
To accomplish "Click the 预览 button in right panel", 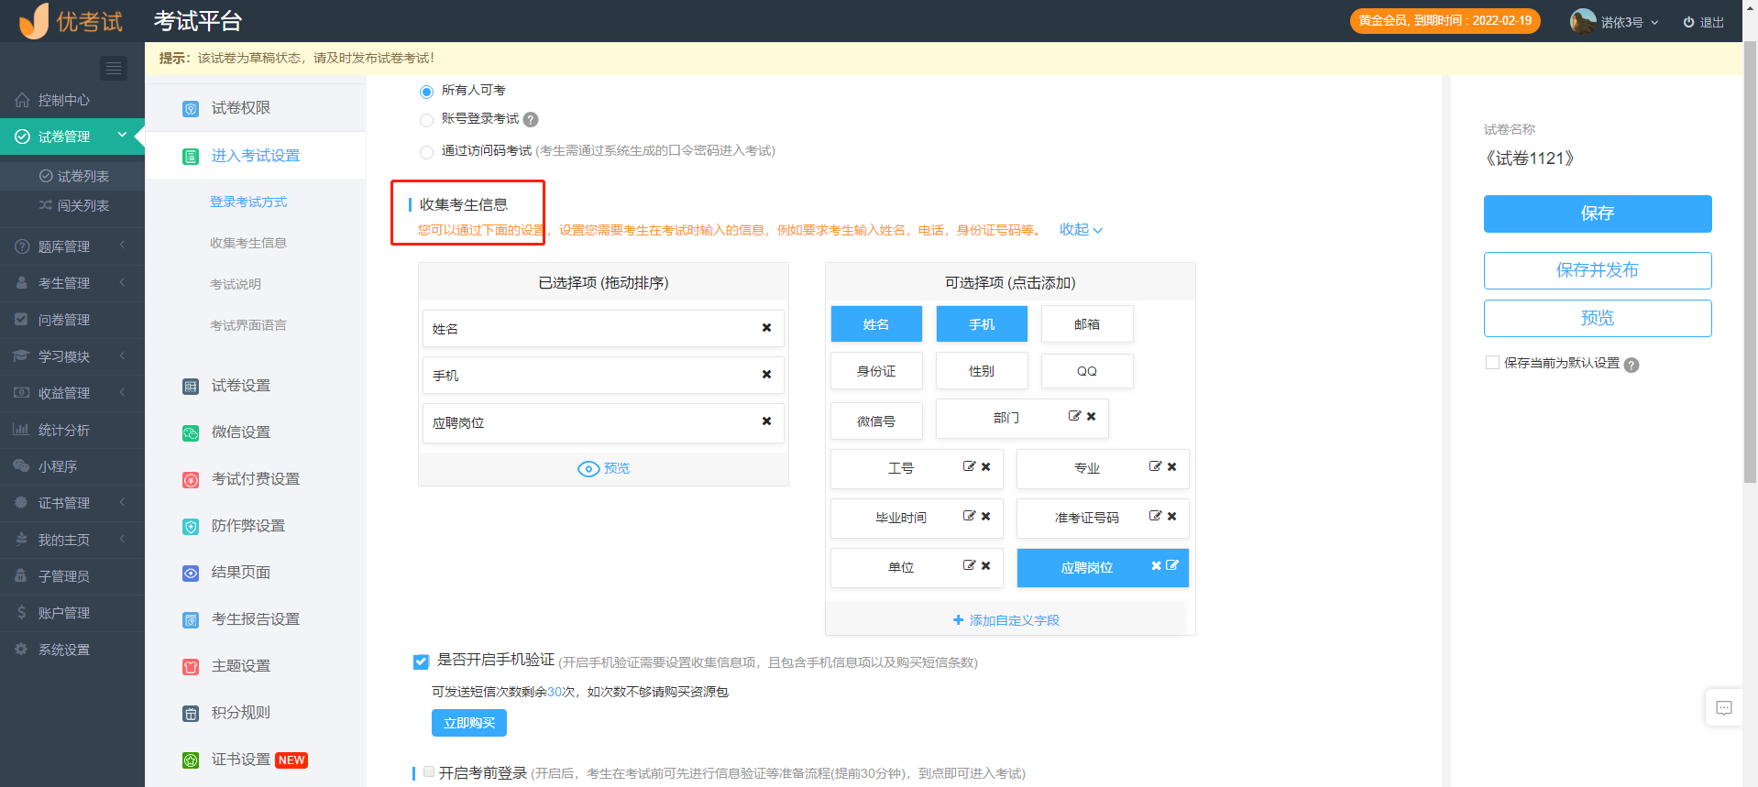I will (x=1598, y=318).
